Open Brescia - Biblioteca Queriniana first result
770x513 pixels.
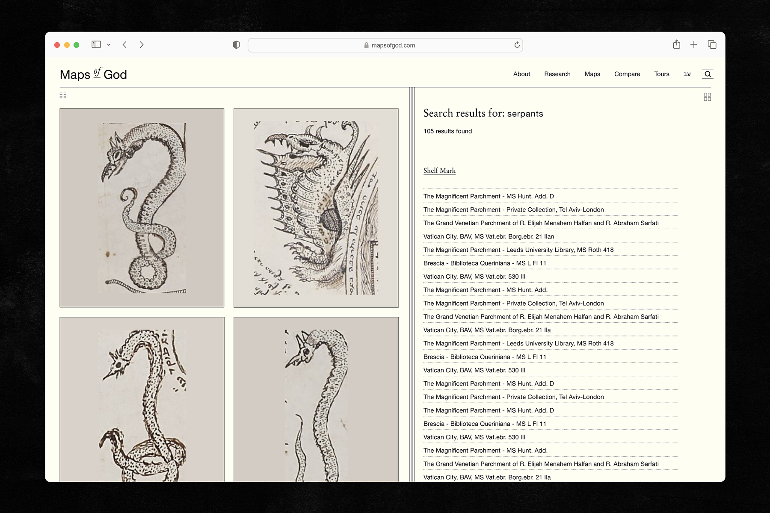click(x=485, y=263)
